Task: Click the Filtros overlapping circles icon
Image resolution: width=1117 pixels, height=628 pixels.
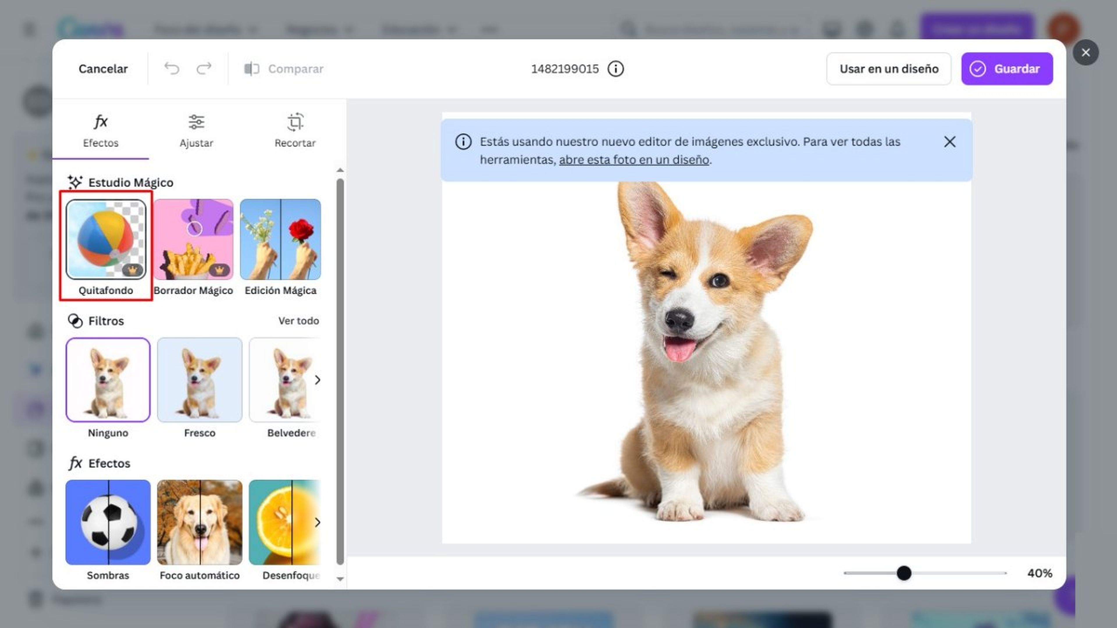Action: pos(75,321)
